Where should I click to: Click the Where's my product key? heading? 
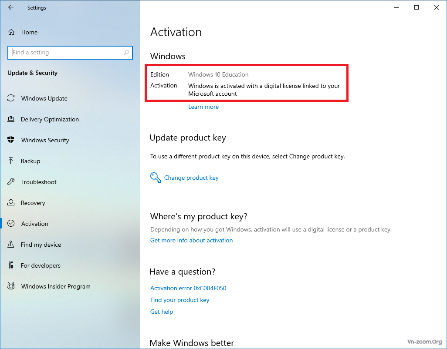tap(199, 216)
